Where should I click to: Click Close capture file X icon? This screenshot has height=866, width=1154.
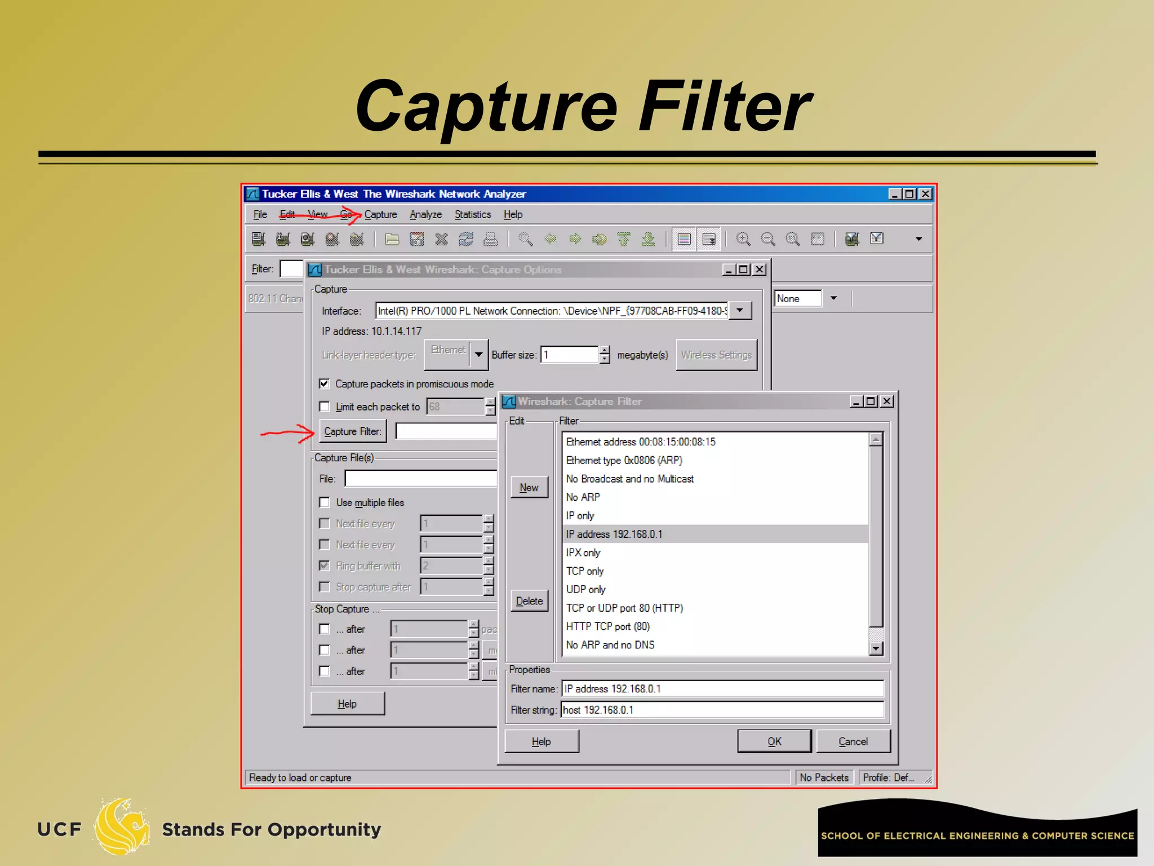point(441,239)
